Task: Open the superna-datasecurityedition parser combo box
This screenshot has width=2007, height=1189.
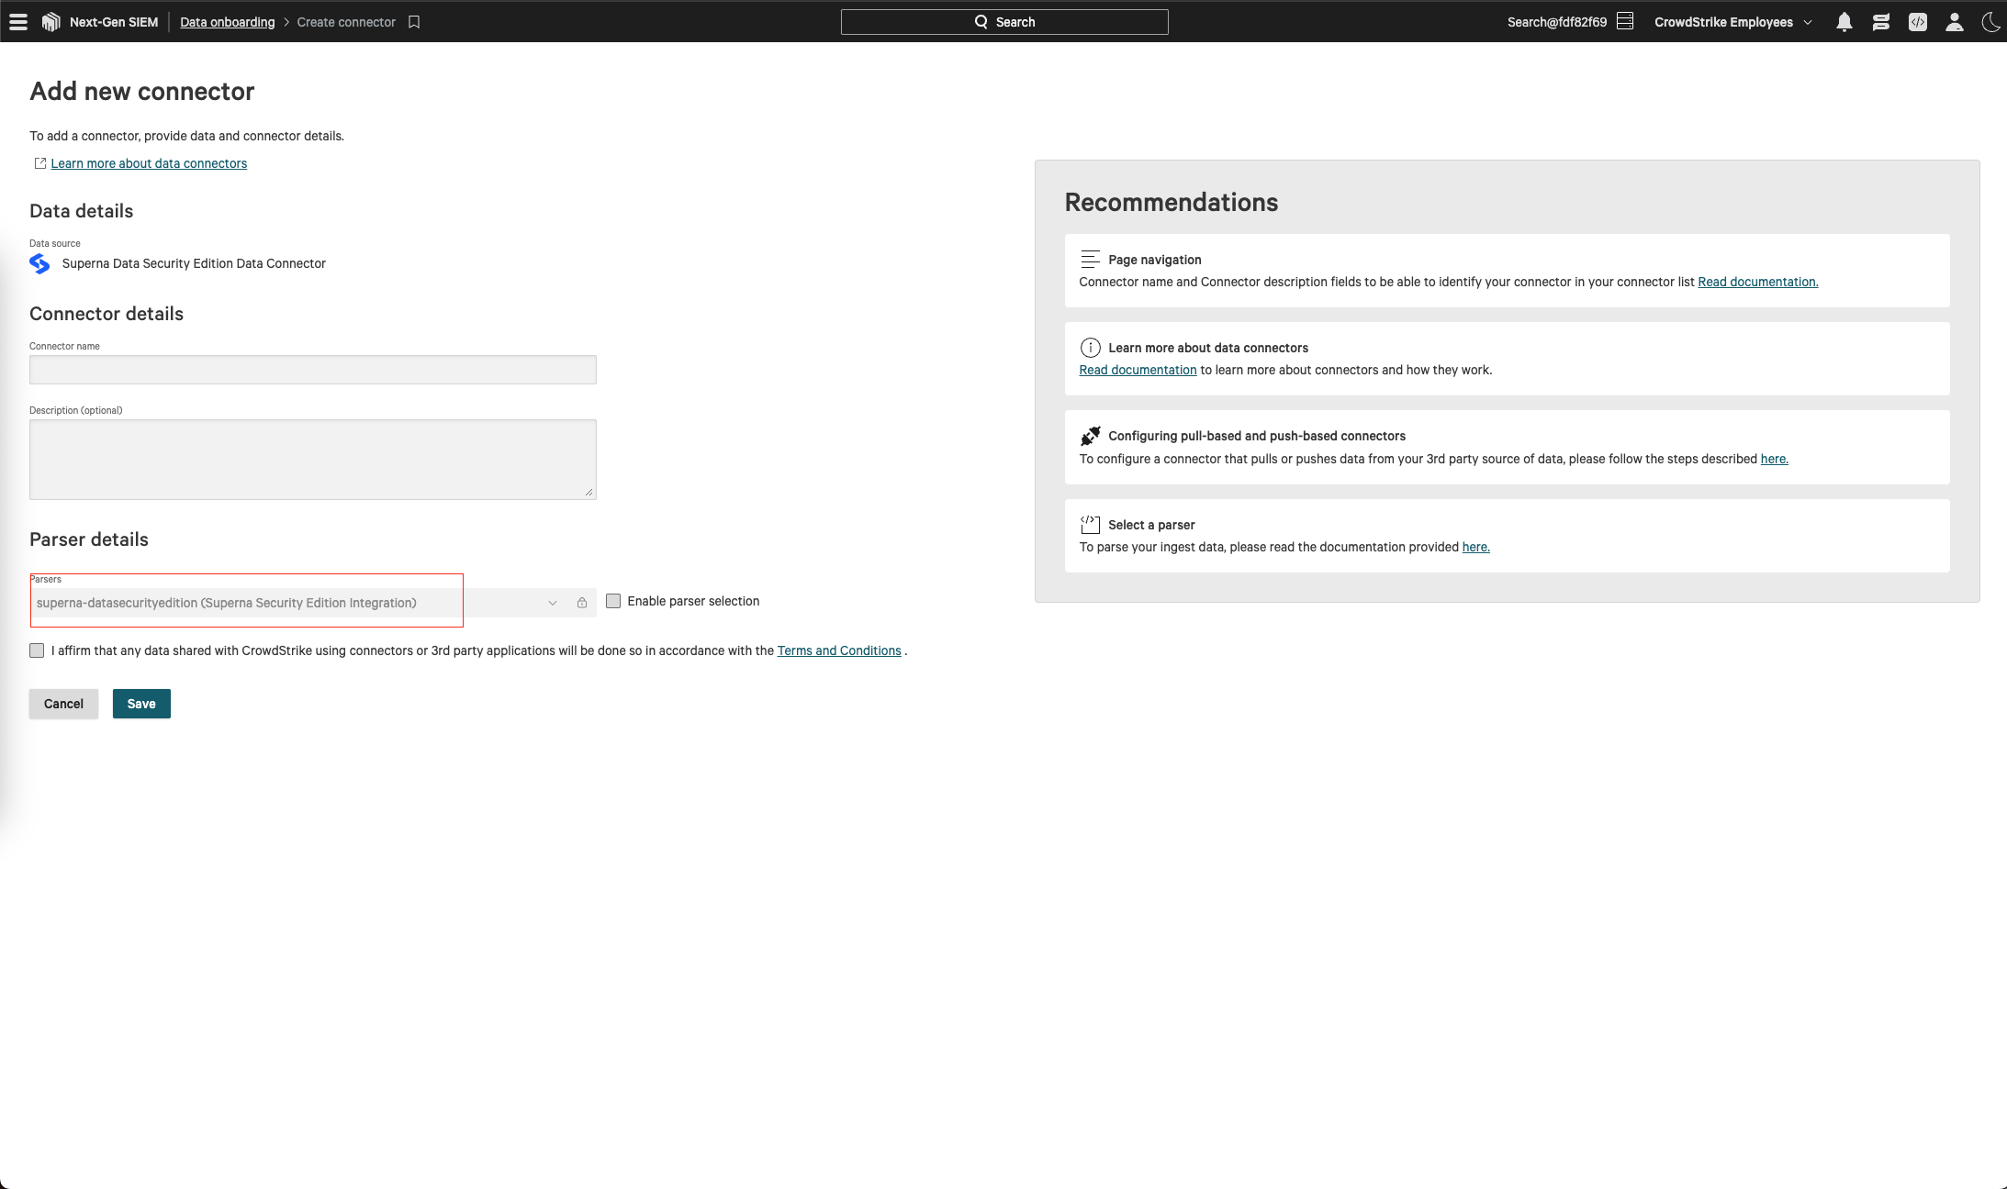Action: coord(312,603)
